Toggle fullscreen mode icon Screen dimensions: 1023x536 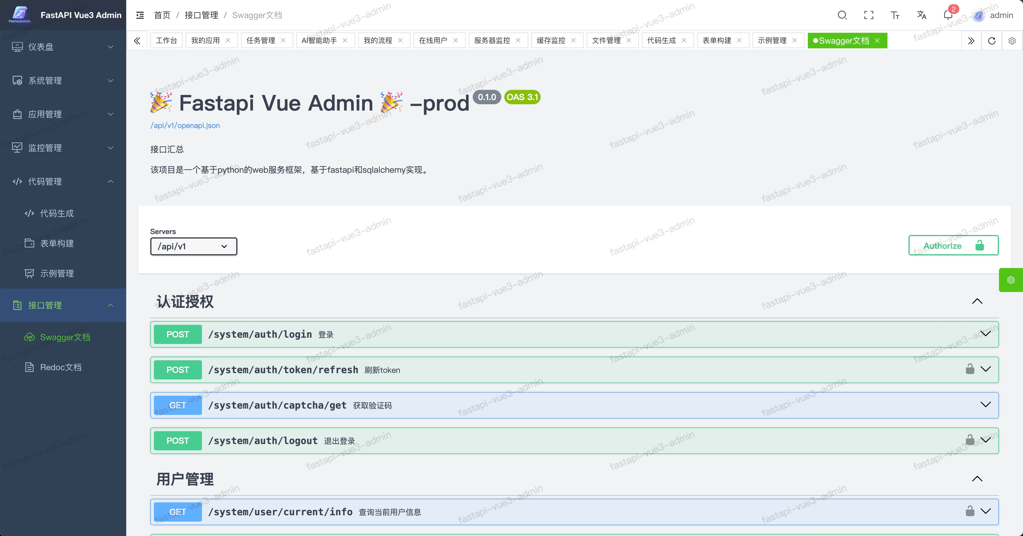869,15
